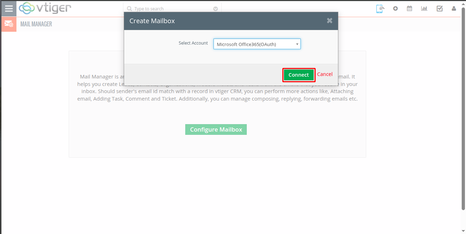466x234 pixels.
Task: Expand search options dropdown arrow
Action: (215, 9)
